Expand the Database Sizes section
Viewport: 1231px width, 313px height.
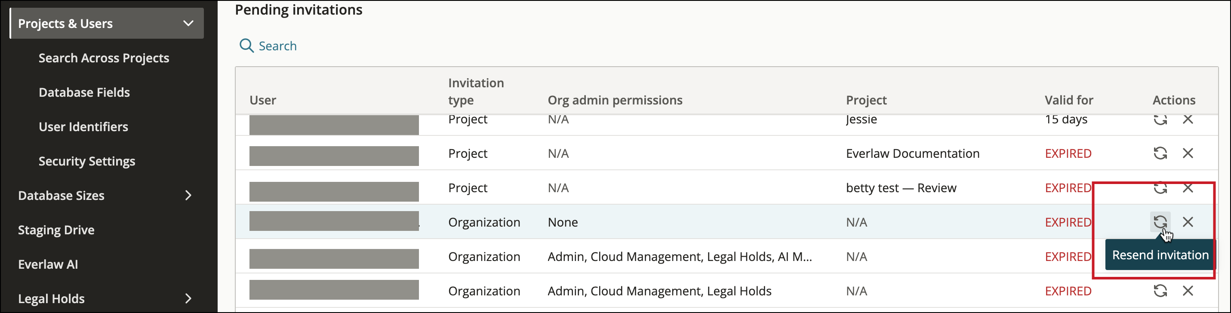pos(188,196)
